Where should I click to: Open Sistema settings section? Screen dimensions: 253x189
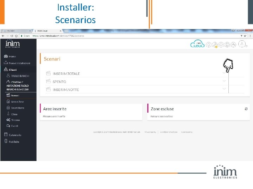point(15,120)
